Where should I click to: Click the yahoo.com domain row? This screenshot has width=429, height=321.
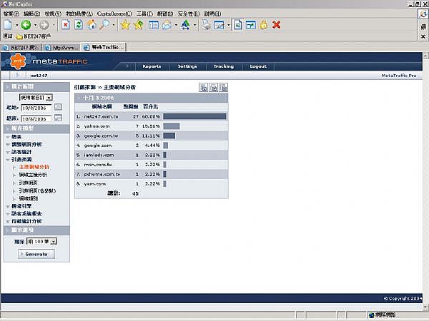coord(152,126)
